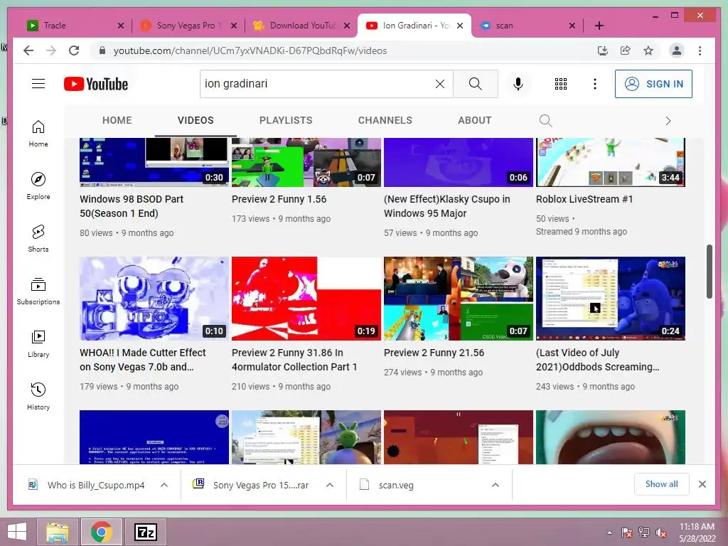Image resolution: width=728 pixels, height=546 pixels.
Task: Open WHOA!! I Made Cutter Effect video
Action: click(142, 360)
